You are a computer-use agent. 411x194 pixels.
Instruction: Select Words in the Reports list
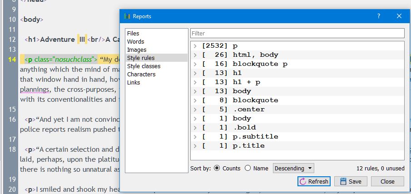[x=157, y=41]
